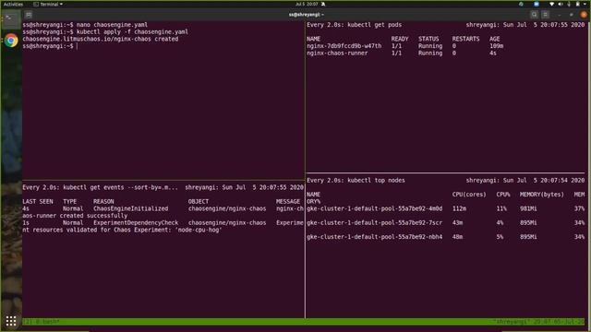Click the RESTARTS column header
This screenshot has height=332, width=591.
pos(465,39)
